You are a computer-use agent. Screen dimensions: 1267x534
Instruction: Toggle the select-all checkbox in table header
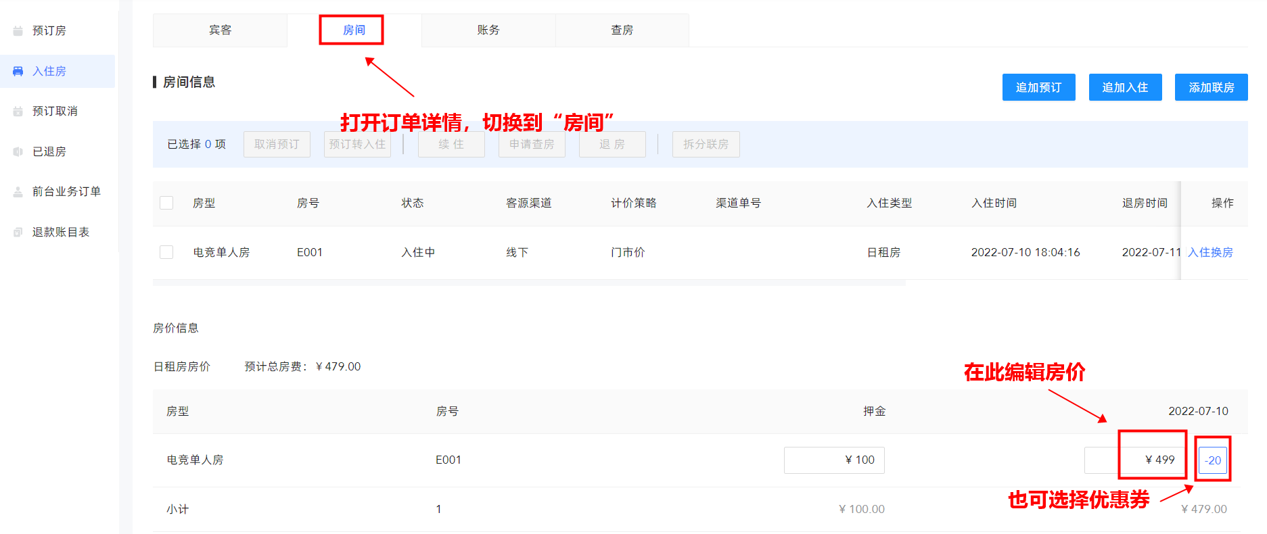pyautogui.click(x=166, y=203)
